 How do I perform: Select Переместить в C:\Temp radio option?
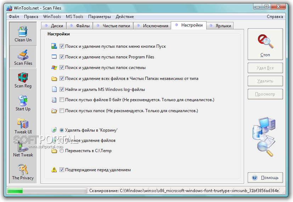(x=62, y=151)
